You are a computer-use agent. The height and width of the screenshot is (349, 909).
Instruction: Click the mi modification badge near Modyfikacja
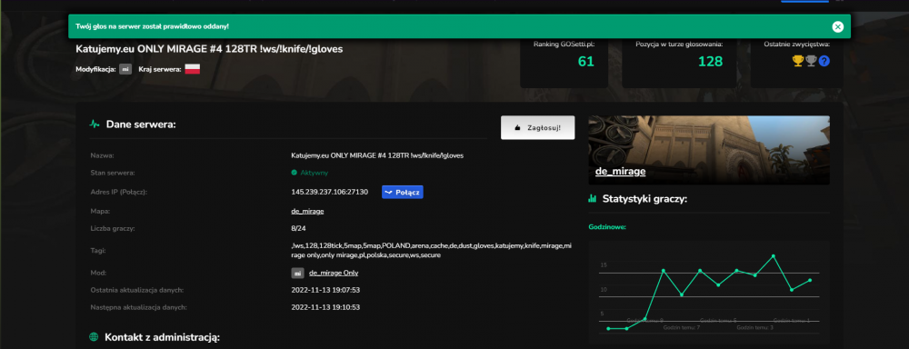pos(125,70)
